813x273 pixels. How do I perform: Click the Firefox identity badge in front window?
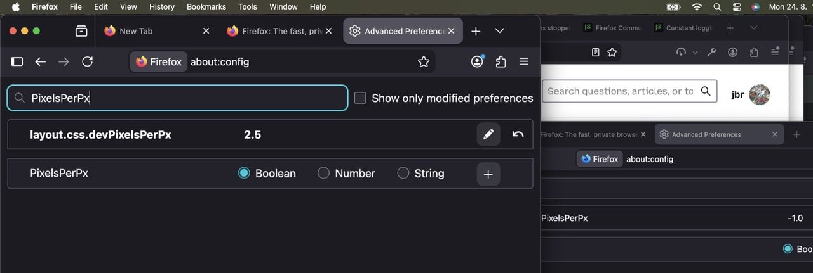tap(159, 61)
